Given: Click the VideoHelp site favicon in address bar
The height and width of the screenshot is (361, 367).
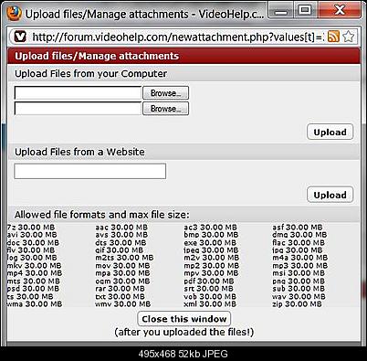Looking at the screenshot, I should click(x=21, y=37).
